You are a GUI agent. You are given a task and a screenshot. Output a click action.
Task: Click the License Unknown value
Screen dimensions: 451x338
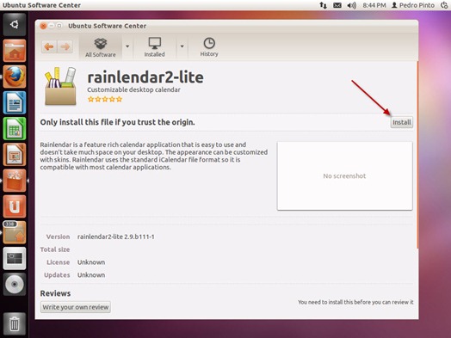[91, 262]
